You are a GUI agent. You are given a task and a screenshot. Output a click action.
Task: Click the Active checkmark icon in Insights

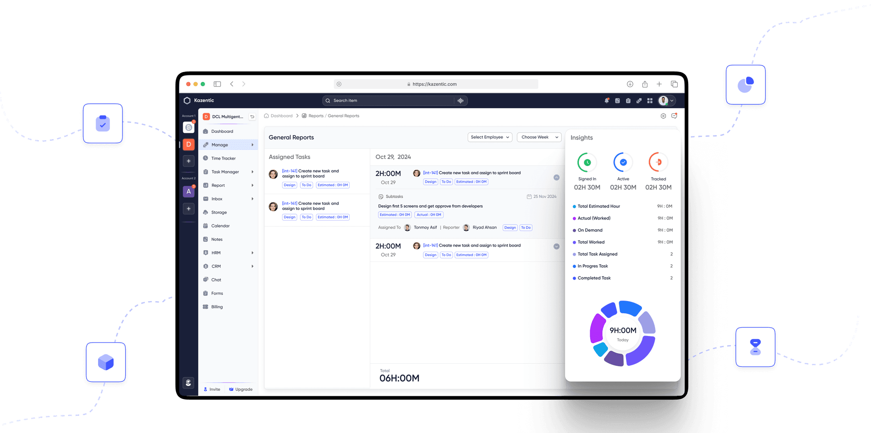tap(623, 162)
